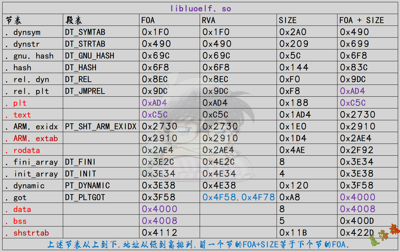Click the "libluoelf.so" table title
Image resolution: width=400 pixels, height=252 pixels.
click(200, 8)
